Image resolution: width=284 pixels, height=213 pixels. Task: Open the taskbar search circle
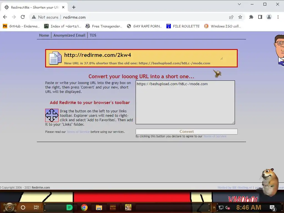click(23, 207)
